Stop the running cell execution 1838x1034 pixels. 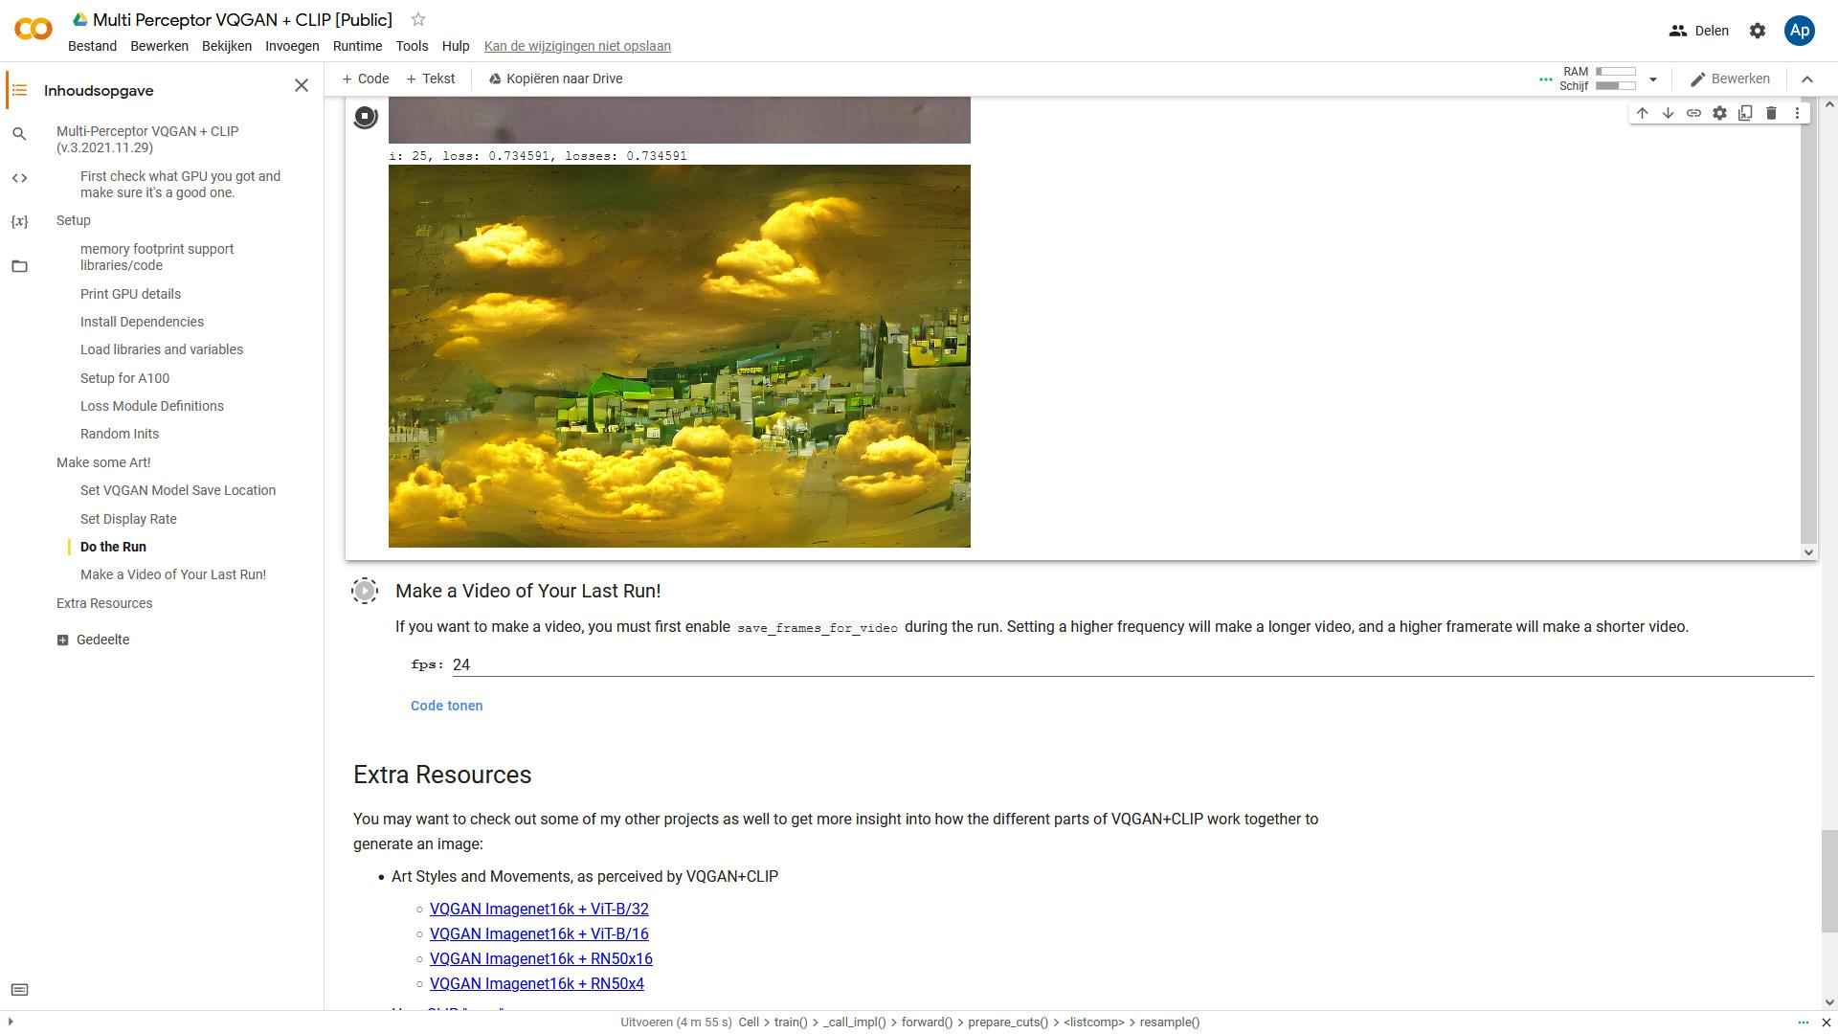click(x=365, y=117)
